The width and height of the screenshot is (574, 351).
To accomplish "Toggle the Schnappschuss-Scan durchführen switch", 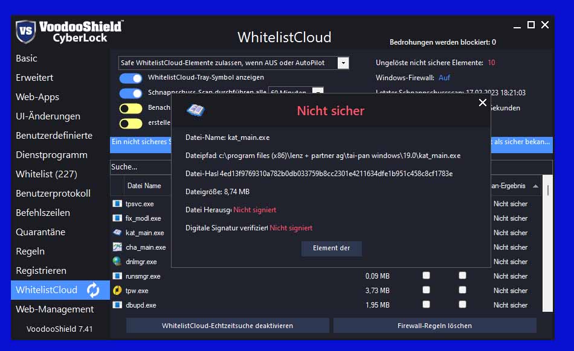I will tap(131, 93).
